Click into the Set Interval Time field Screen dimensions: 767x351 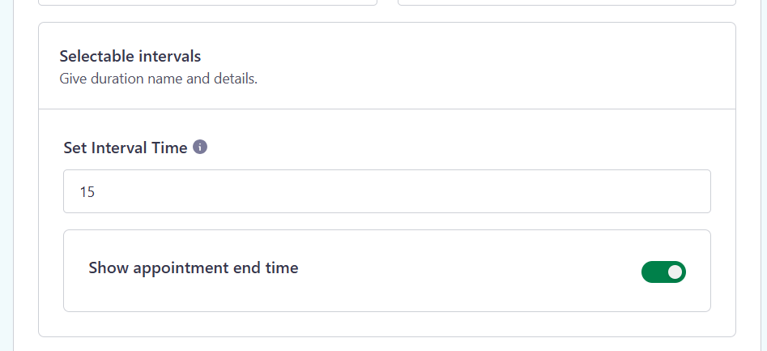(386, 191)
